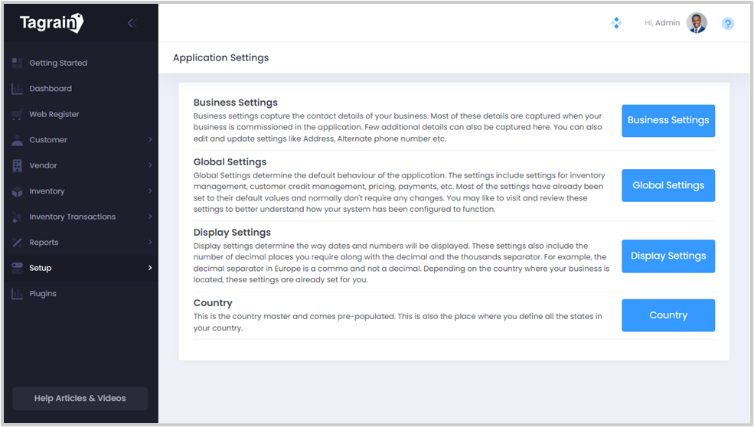Click the Dashboard chart icon
The height and width of the screenshot is (427, 754).
(x=17, y=89)
